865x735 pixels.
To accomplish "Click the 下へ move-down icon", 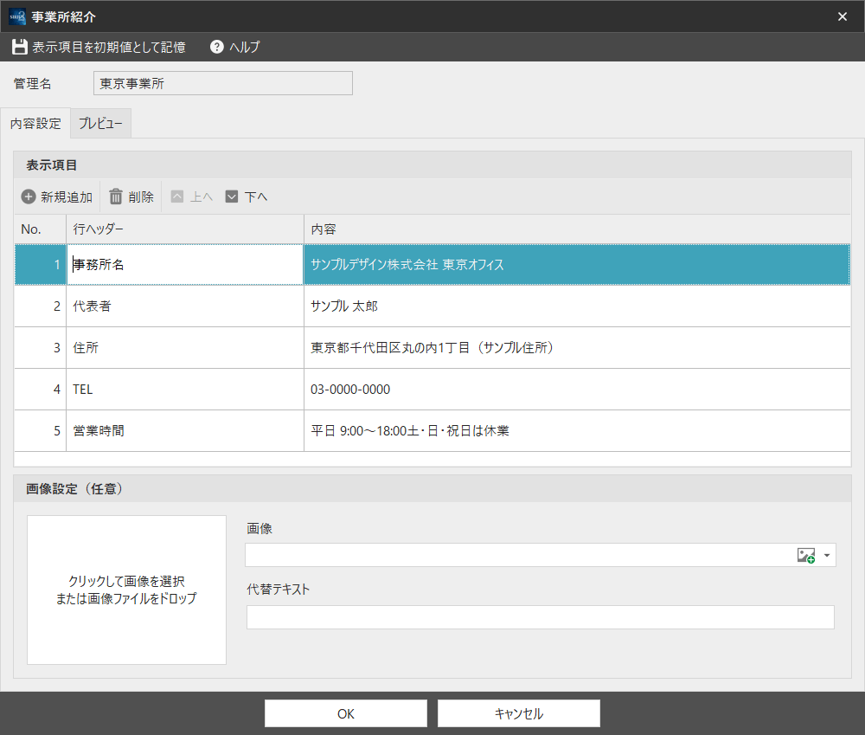I will [232, 197].
